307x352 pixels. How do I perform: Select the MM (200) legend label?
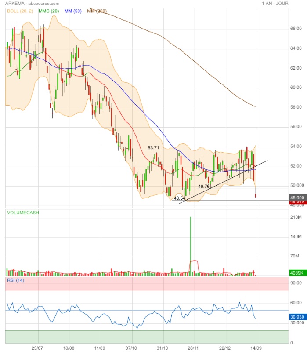pyautogui.click(x=97, y=11)
